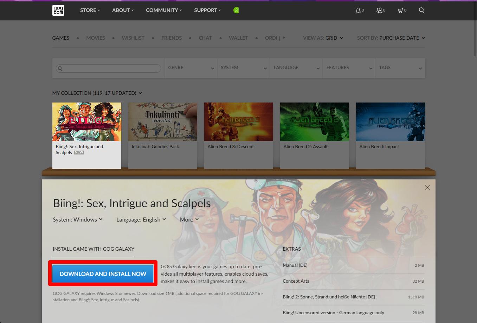Open the TAGS filter dropdown
This screenshot has height=323, width=477.
tap(400, 68)
